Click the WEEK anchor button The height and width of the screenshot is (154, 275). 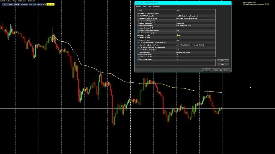[x=11, y=4]
